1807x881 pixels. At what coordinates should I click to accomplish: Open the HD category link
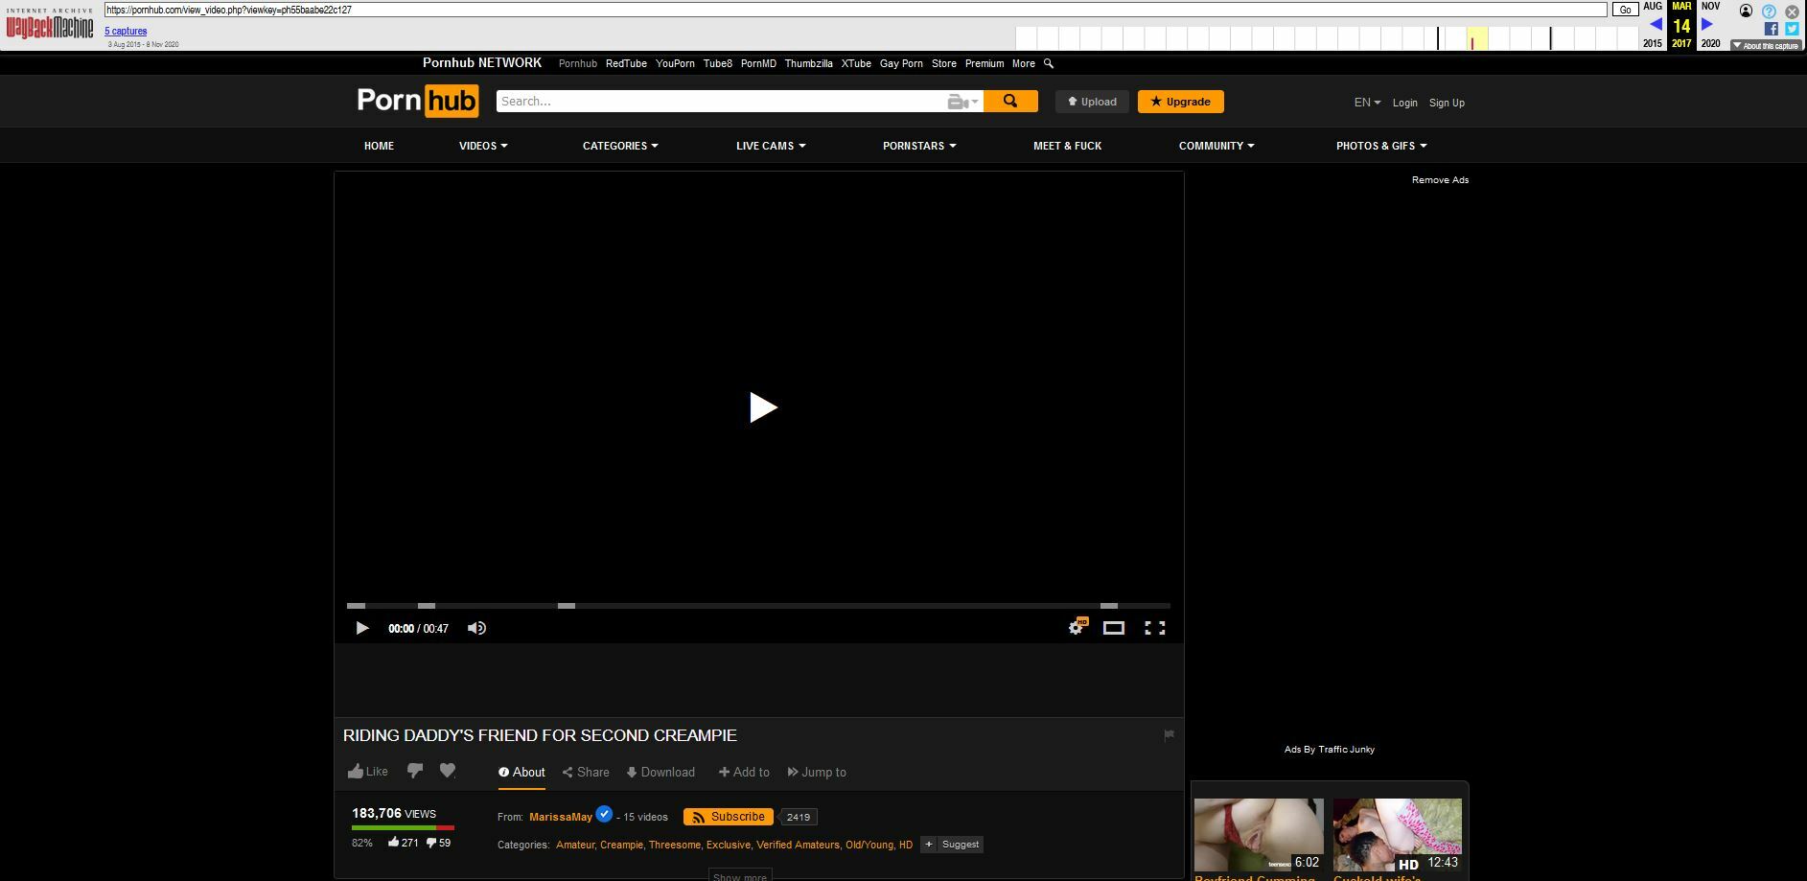[906, 845]
